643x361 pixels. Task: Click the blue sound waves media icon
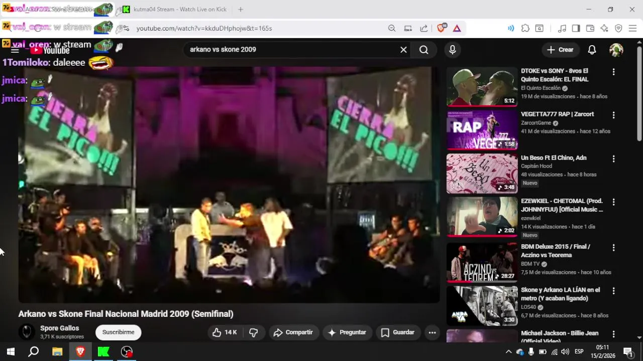coord(511,29)
